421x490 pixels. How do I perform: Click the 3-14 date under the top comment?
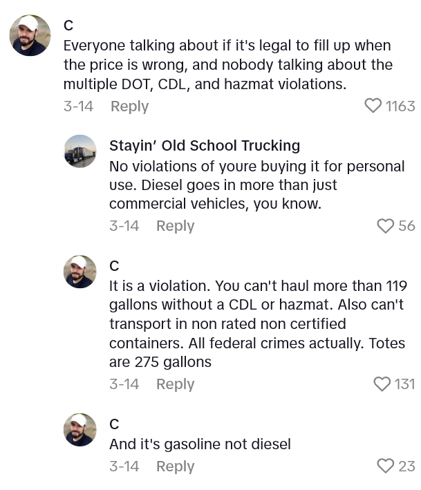tap(78, 106)
